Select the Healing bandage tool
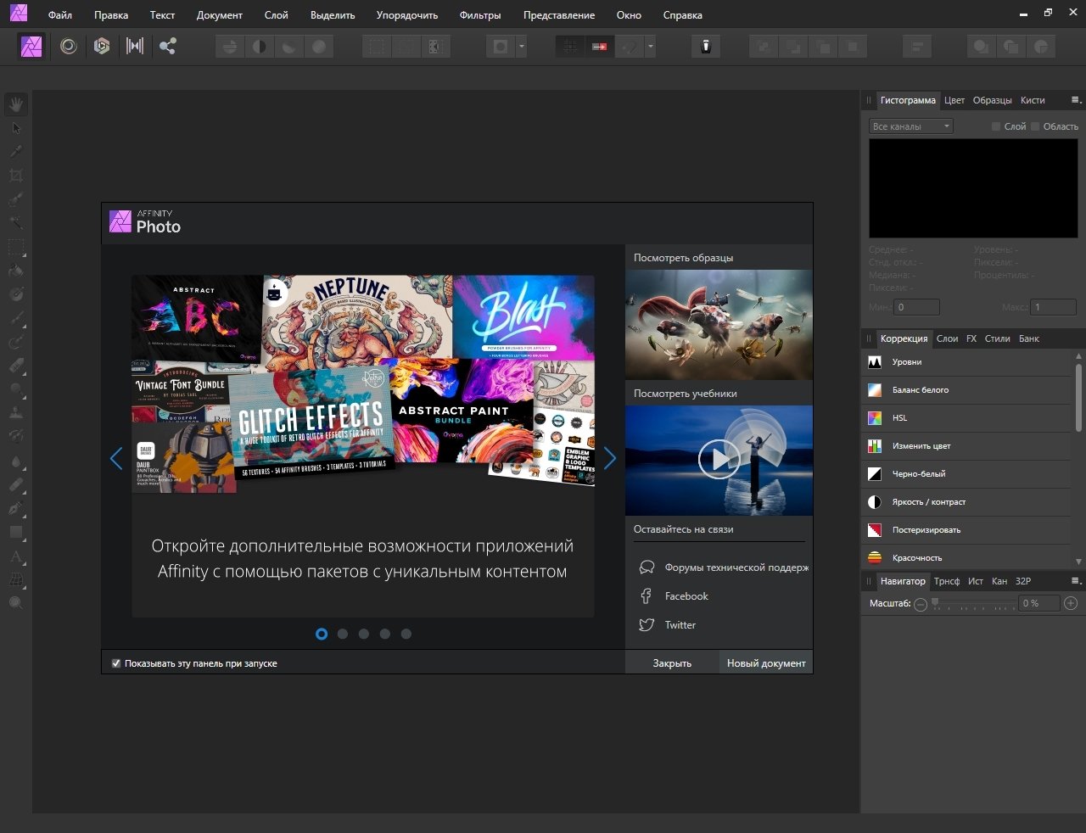1086x833 pixels. click(16, 484)
